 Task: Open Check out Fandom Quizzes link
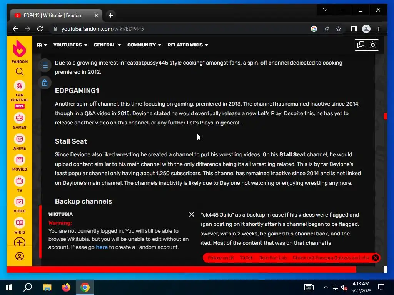(x=331, y=258)
